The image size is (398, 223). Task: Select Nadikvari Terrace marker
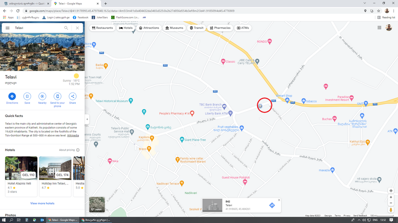tap(182, 183)
